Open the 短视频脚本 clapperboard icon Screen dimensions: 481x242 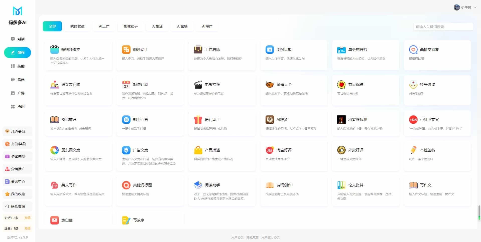pyautogui.click(x=54, y=50)
